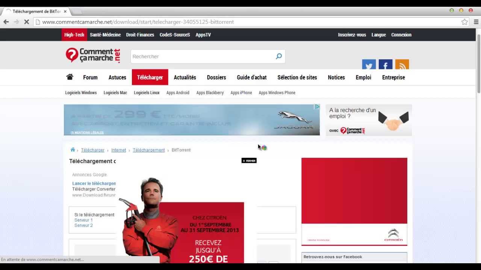Image resolution: width=481 pixels, height=270 pixels.
Task: Click the red Citroën sidebar ad
Action: 354,202
